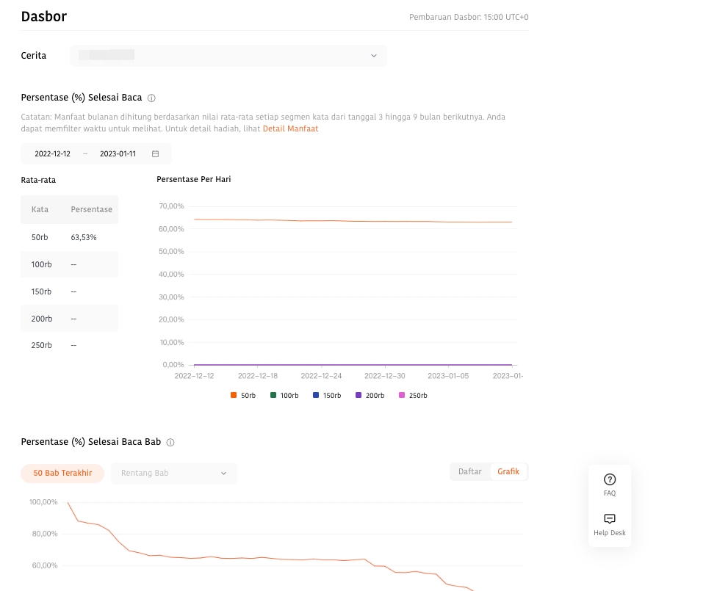
Task: Click the start date 2022-12-12 field
Action: click(53, 153)
